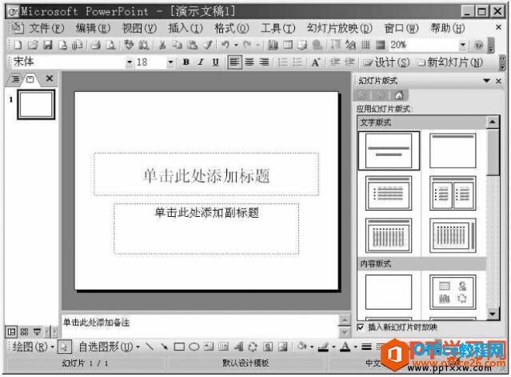
Task: Click the 设计(S) design button
Action: click(386, 62)
